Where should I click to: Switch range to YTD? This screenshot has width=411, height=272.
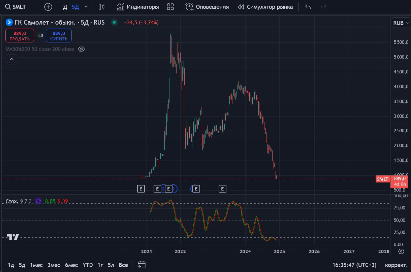coord(88,265)
